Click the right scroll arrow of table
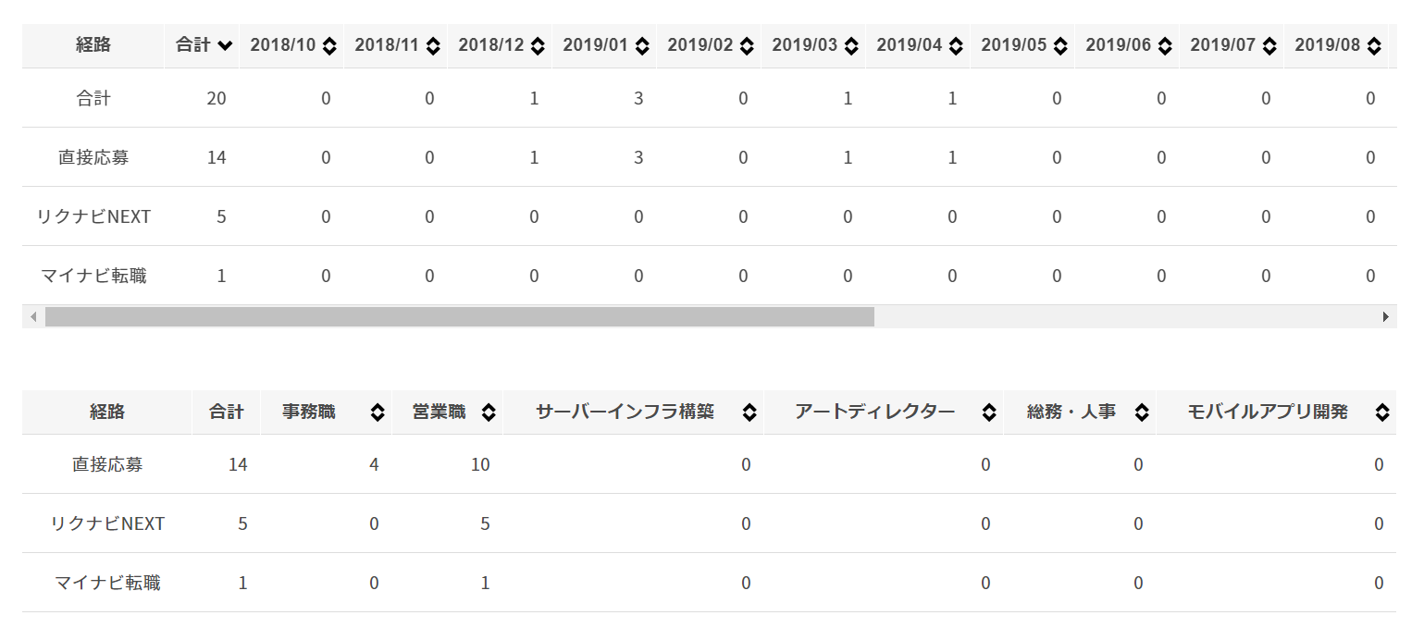The width and height of the screenshot is (1424, 640). click(x=1385, y=317)
